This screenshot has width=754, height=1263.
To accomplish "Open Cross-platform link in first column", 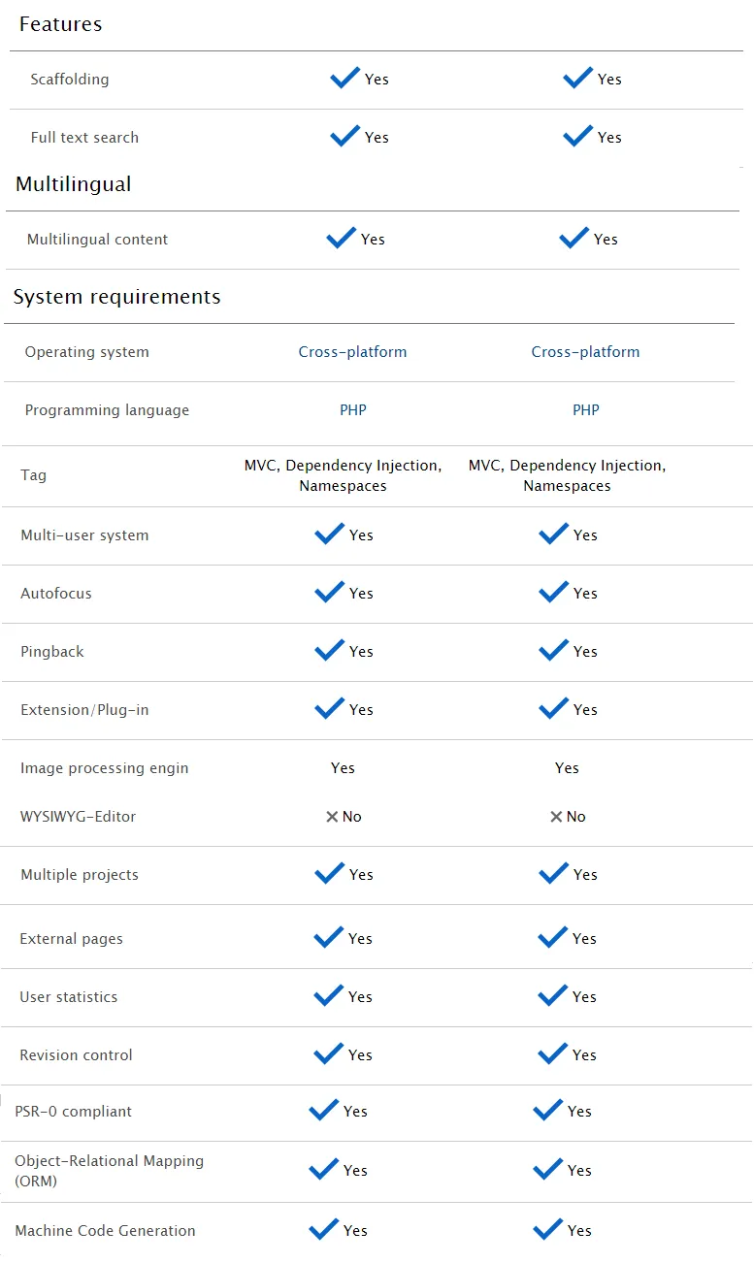I will coord(352,352).
